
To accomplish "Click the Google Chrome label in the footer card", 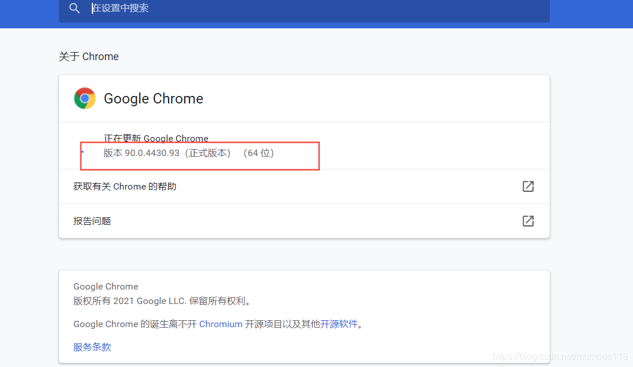I will coord(106,287).
